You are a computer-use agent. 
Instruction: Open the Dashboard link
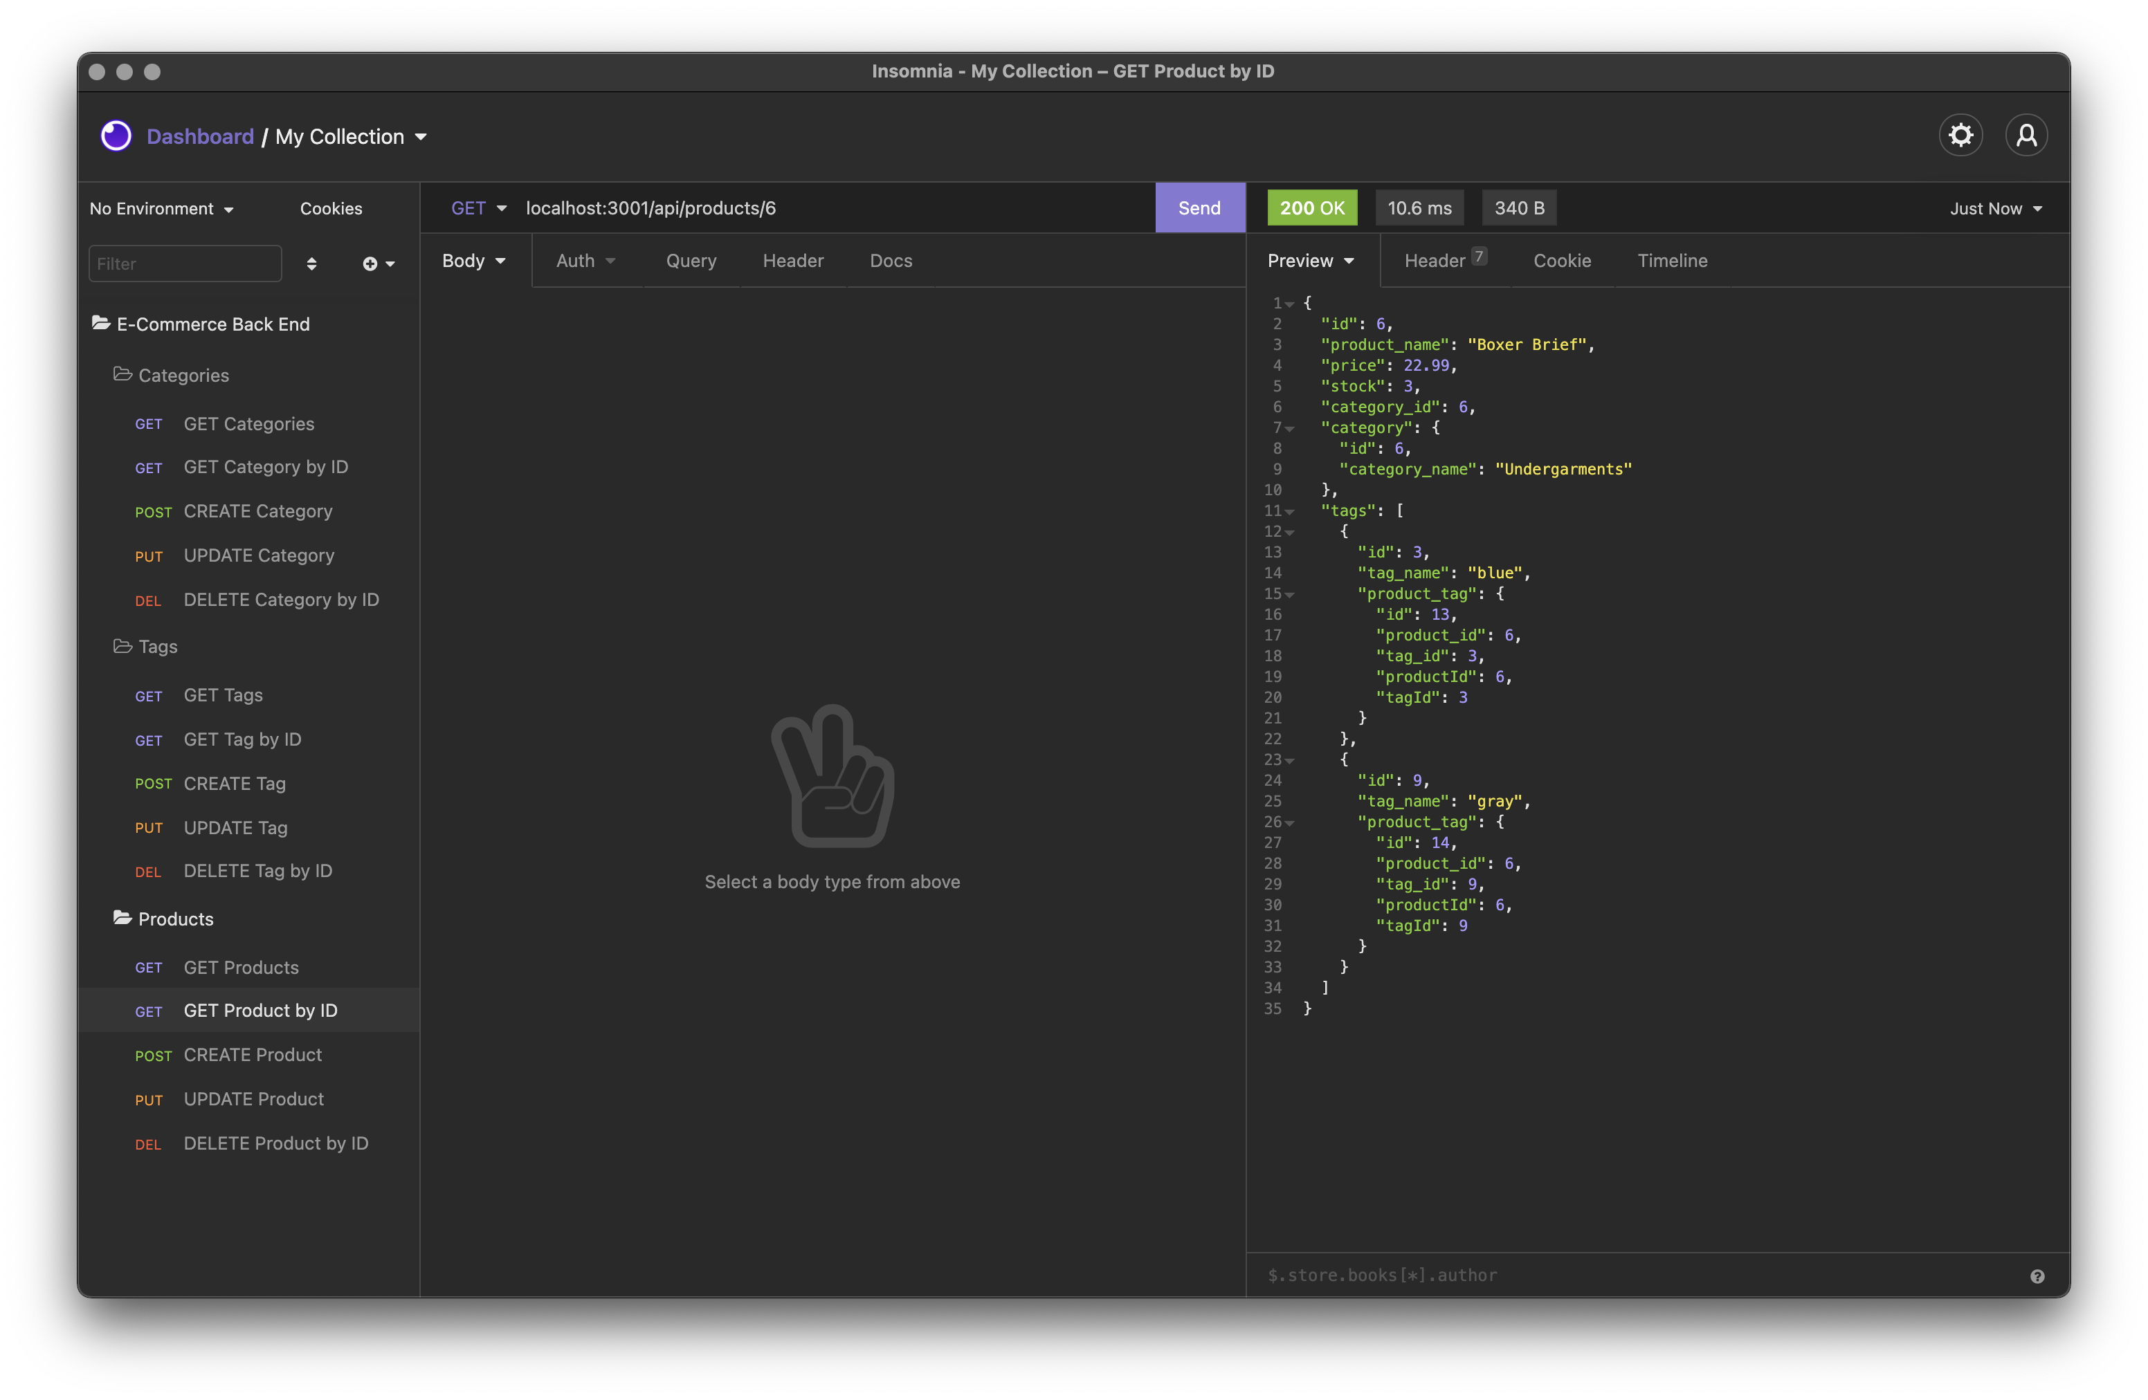(199, 136)
